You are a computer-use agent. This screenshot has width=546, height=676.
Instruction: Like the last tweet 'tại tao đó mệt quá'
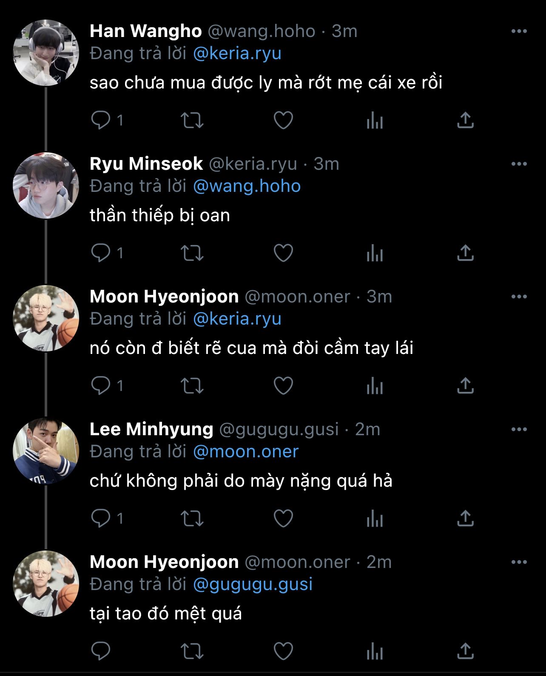coord(283,651)
